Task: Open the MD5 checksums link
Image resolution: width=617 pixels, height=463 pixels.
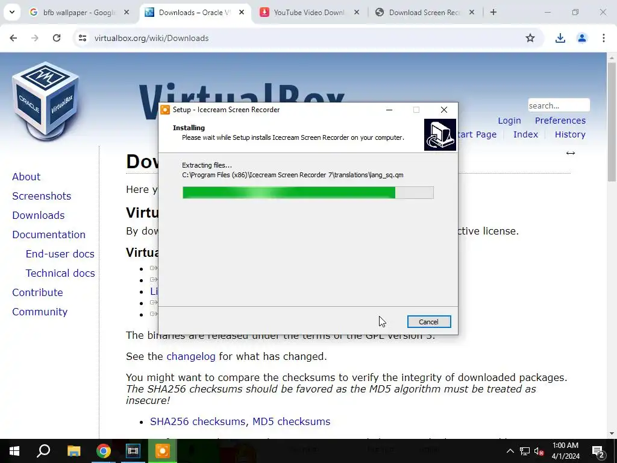Action: (291, 421)
